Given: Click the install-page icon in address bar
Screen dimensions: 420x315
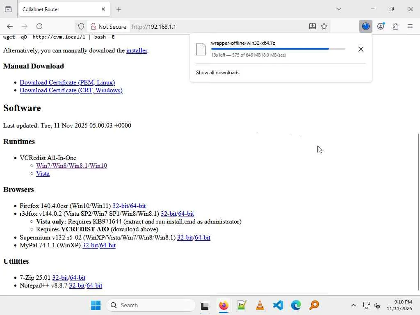Looking at the screenshot, I should pos(312,26).
